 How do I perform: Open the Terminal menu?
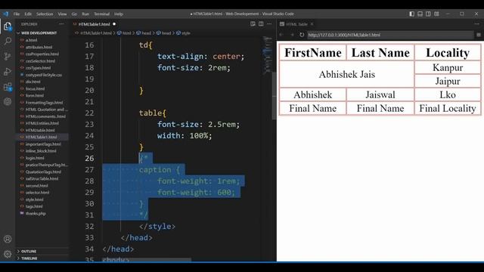pyautogui.click(x=102, y=14)
